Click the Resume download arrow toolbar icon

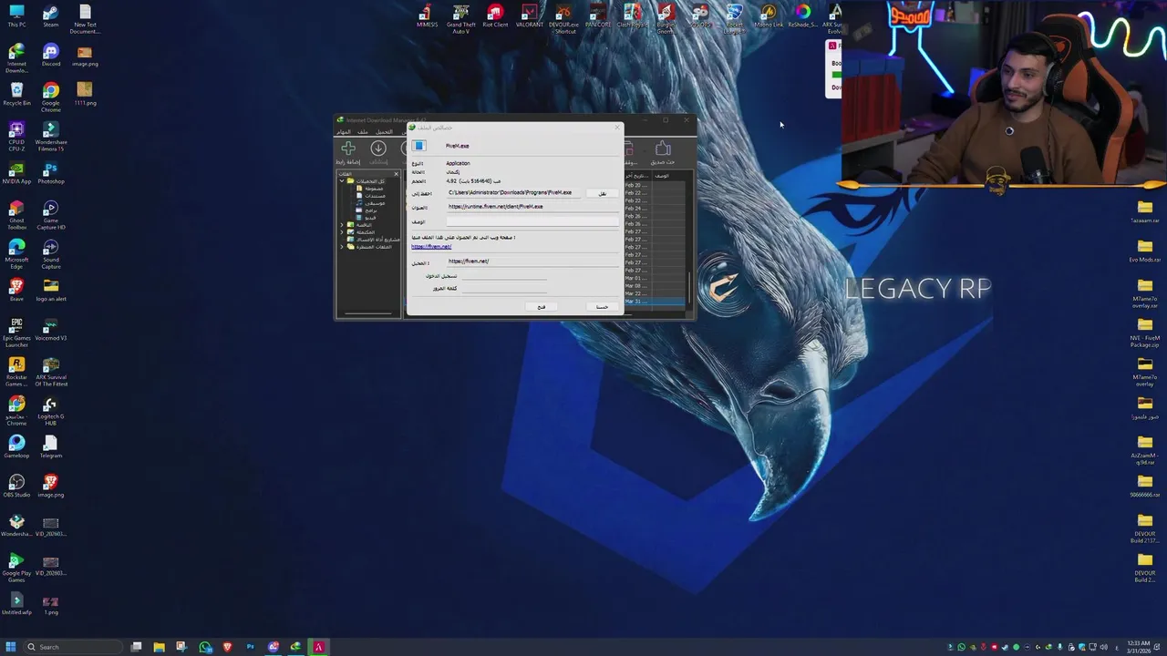(x=378, y=149)
